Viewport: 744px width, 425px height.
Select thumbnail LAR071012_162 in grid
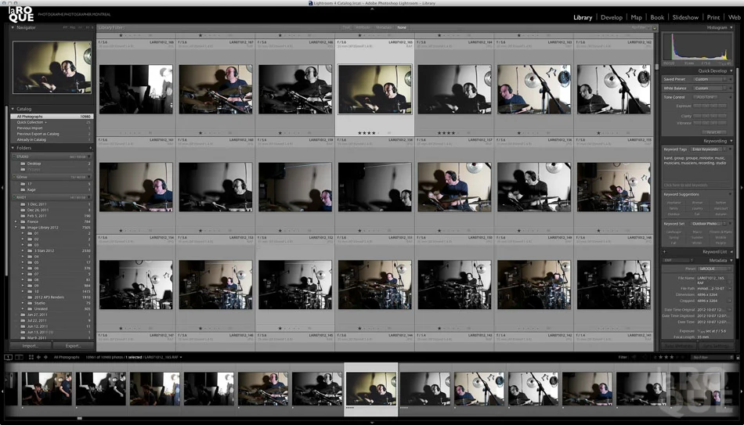(x=613, y=89)
